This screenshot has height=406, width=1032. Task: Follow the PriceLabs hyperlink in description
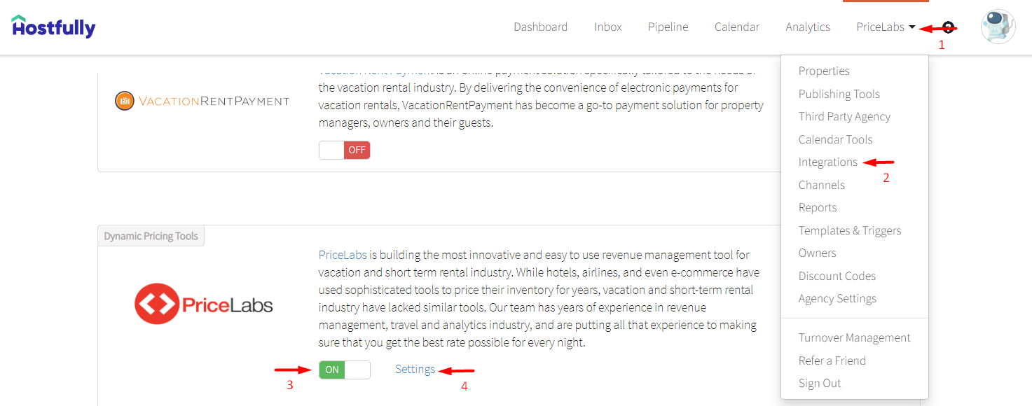tap(343, 255)
